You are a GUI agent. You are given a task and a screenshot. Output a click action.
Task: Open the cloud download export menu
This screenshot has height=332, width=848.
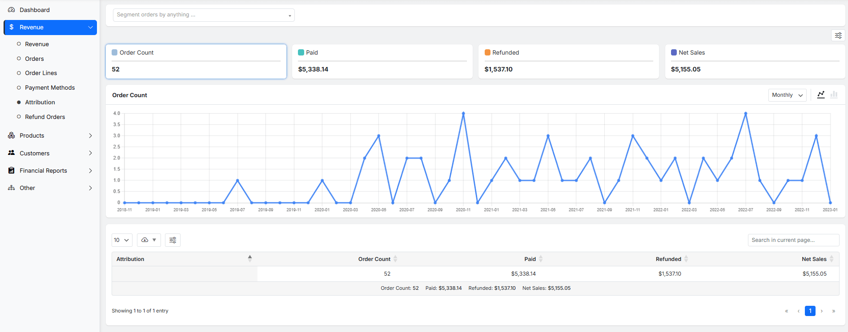point(149,240)
